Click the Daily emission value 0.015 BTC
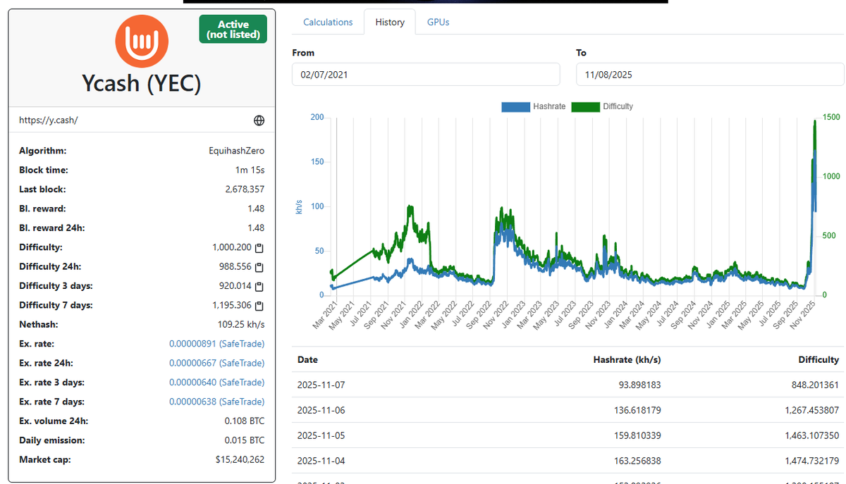 (x=245, y=440)
